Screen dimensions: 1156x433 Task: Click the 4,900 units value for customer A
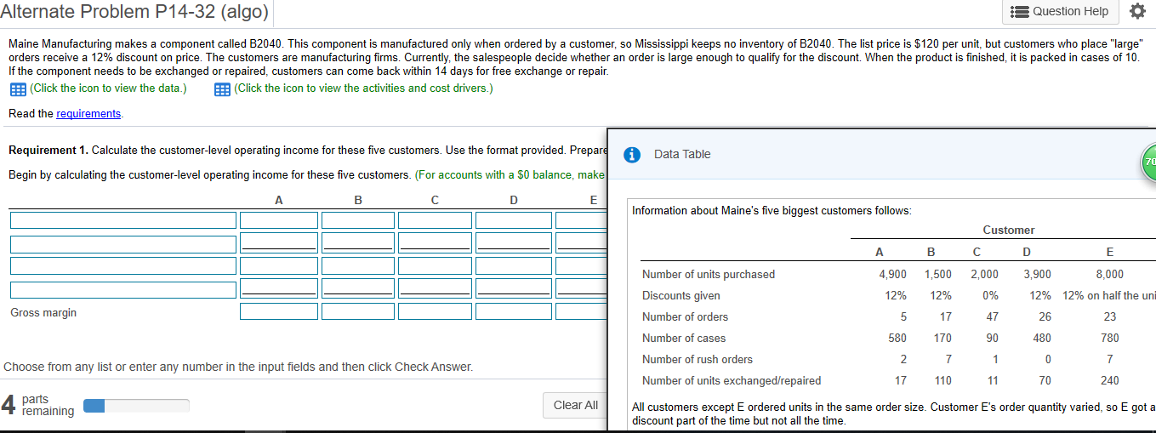point(892,274)
